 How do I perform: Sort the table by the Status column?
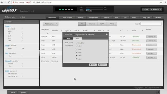tap(142, 31)
